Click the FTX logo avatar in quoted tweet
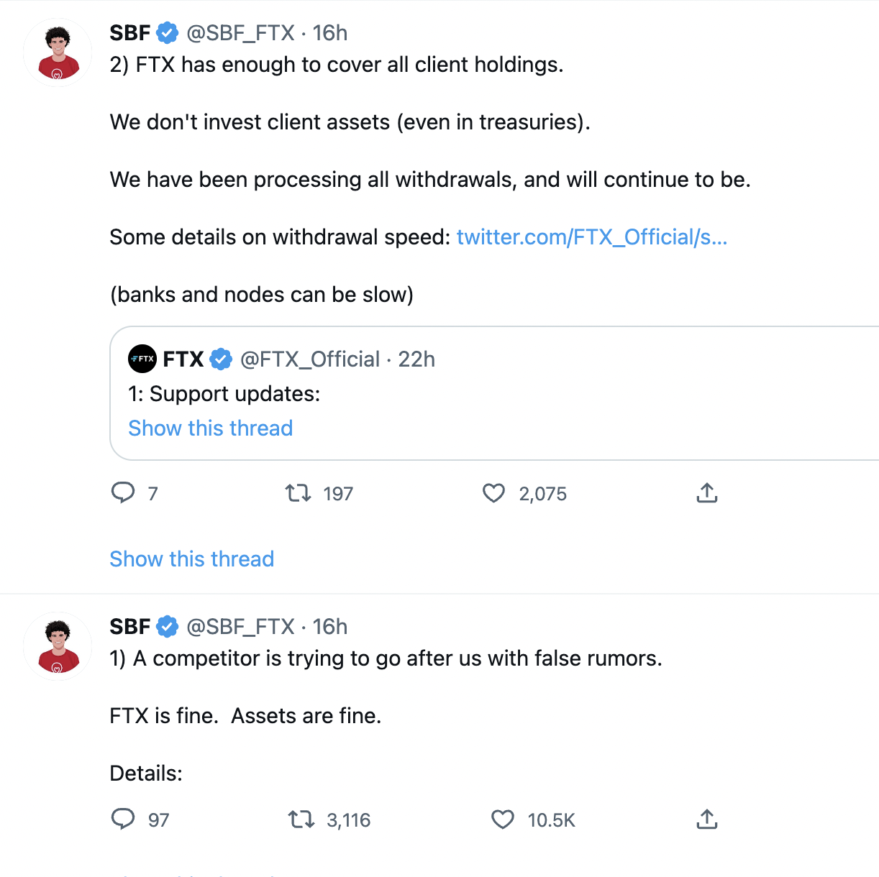 click(x=142, y=359)
